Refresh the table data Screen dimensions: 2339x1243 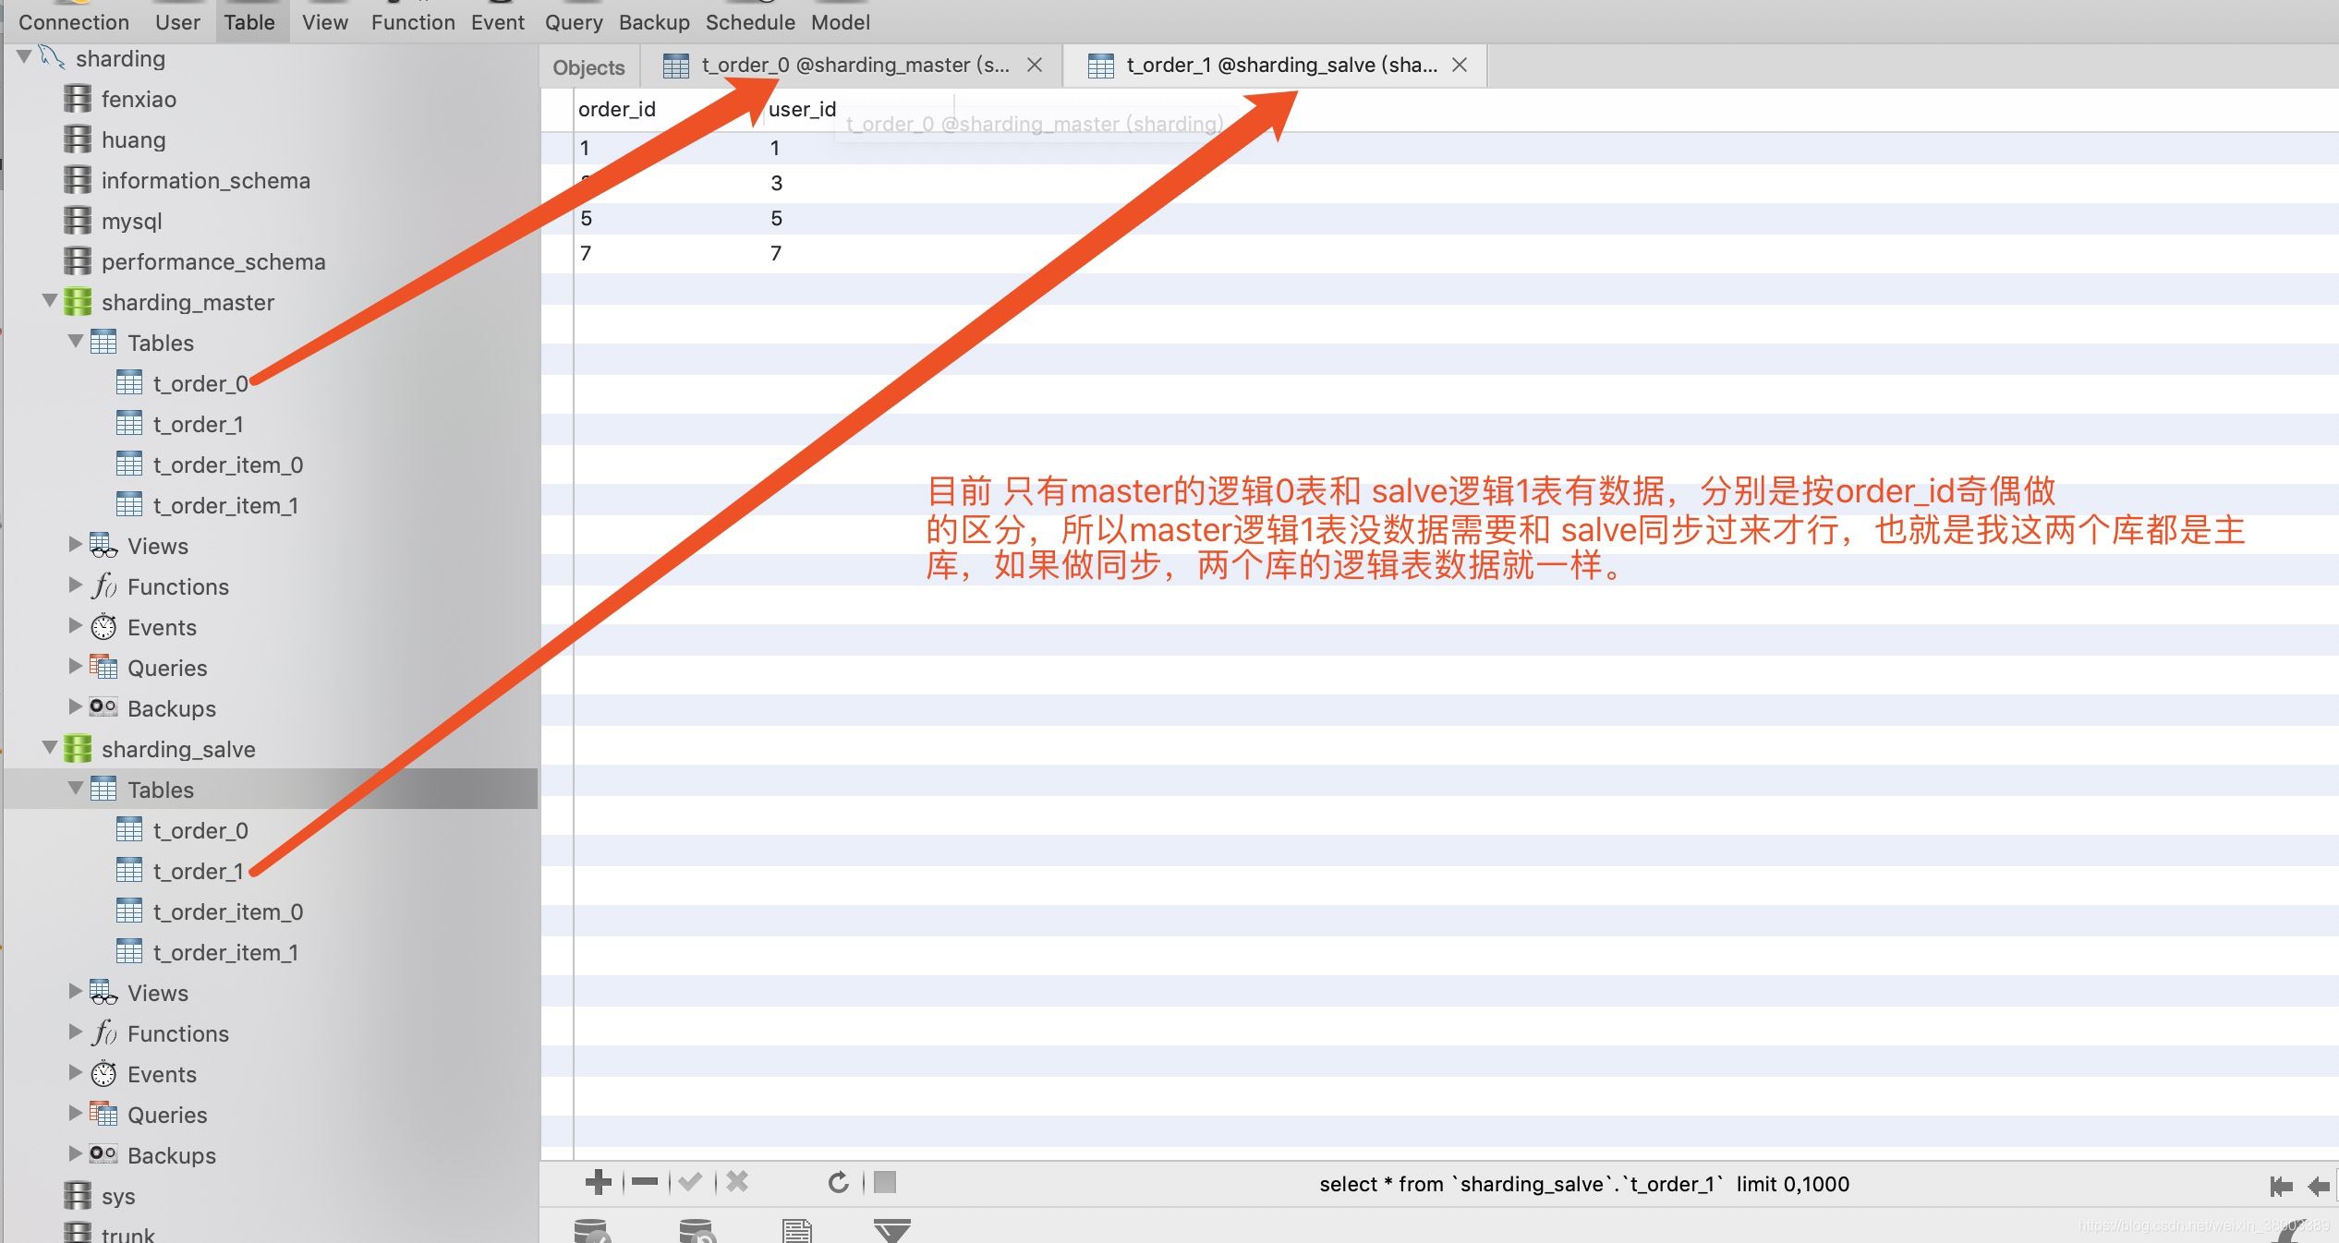click(x=838, y=1182)
